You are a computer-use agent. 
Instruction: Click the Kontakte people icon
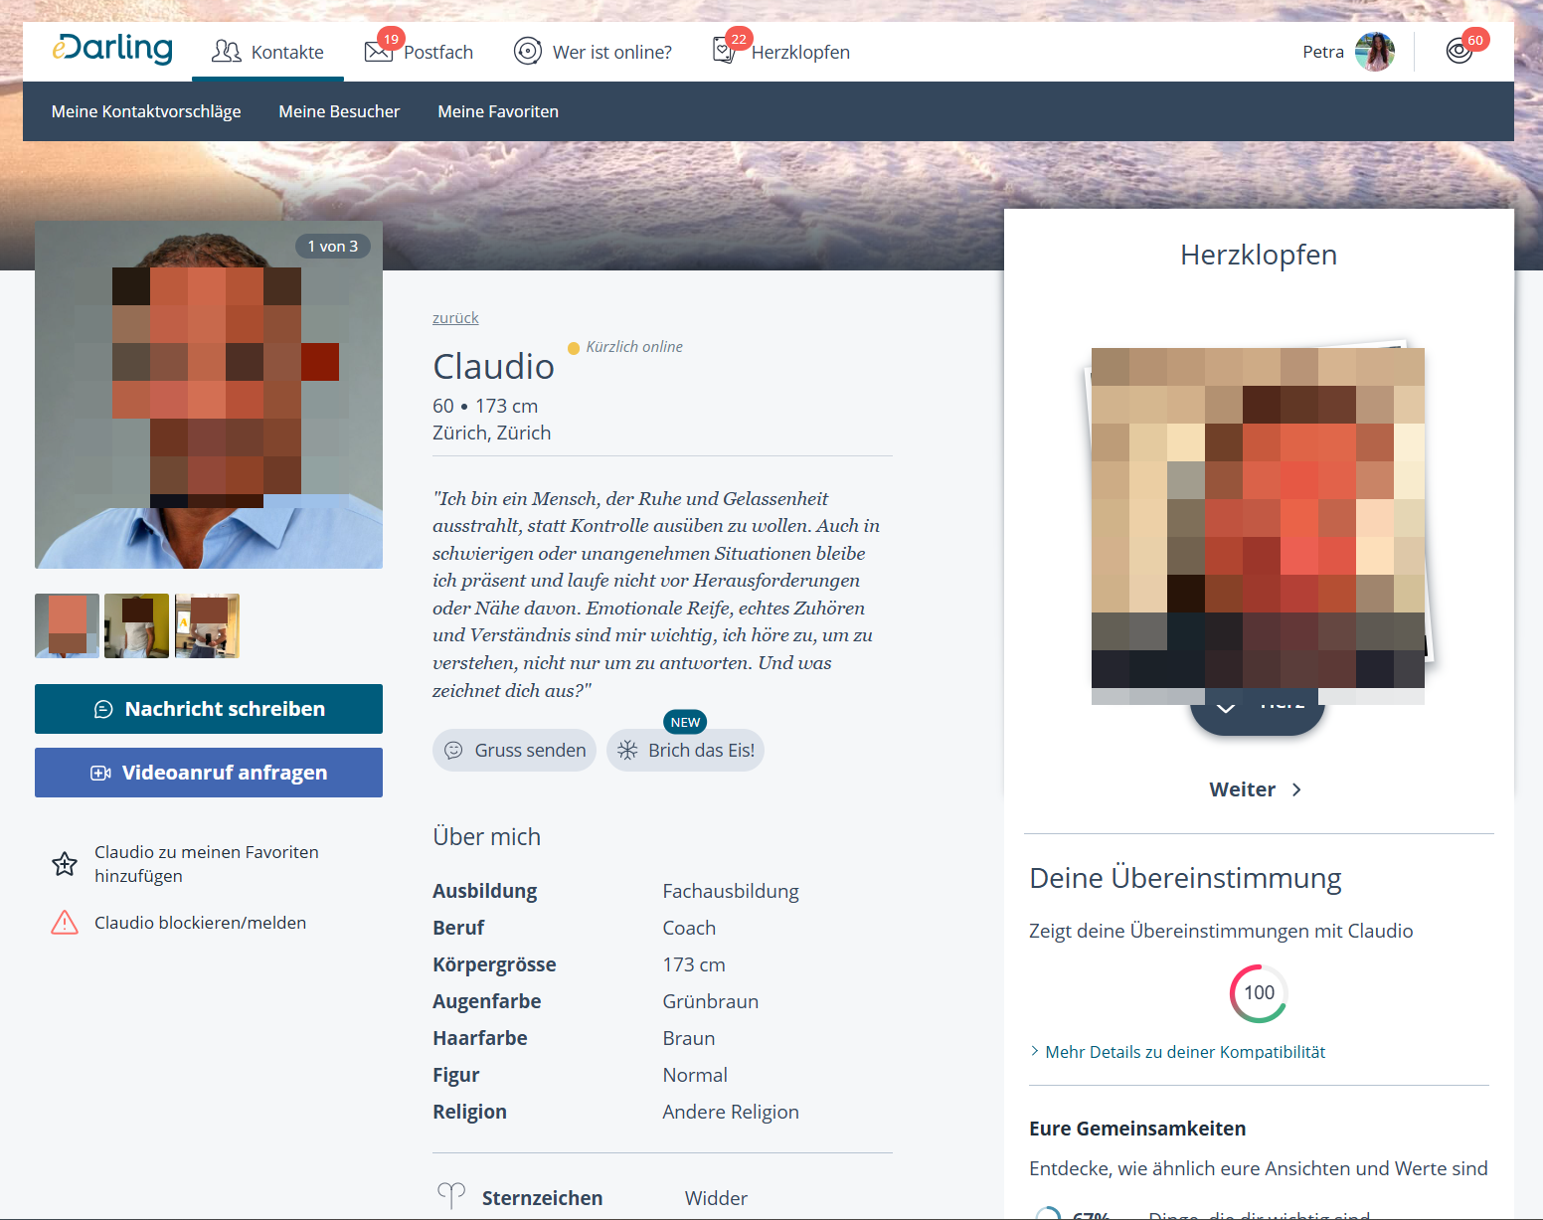[227, 52]
